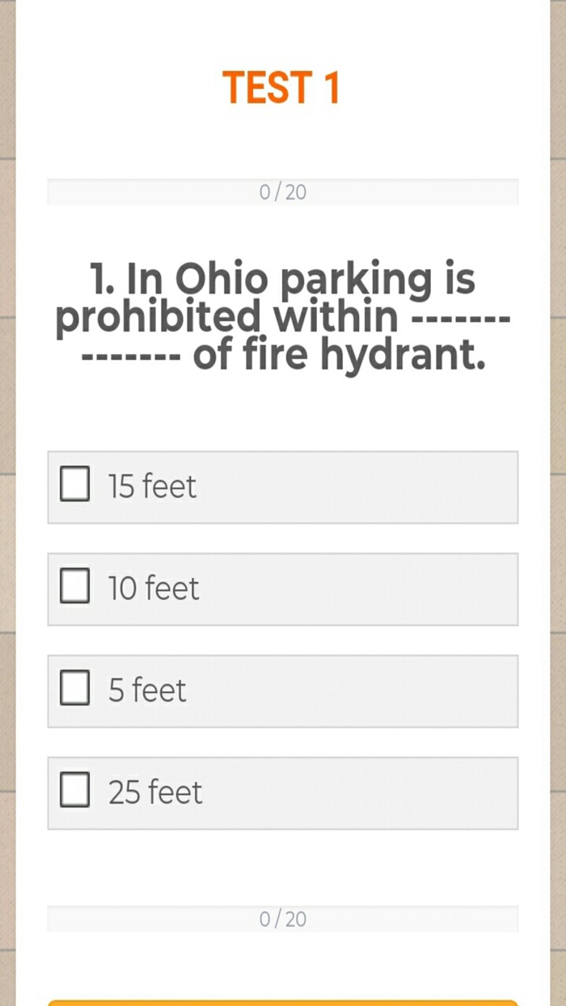The width and height of the screenshot is (566, 1006).
Task: Click the top "0 / 20" progress bar
Action: [x=283, y=191]
